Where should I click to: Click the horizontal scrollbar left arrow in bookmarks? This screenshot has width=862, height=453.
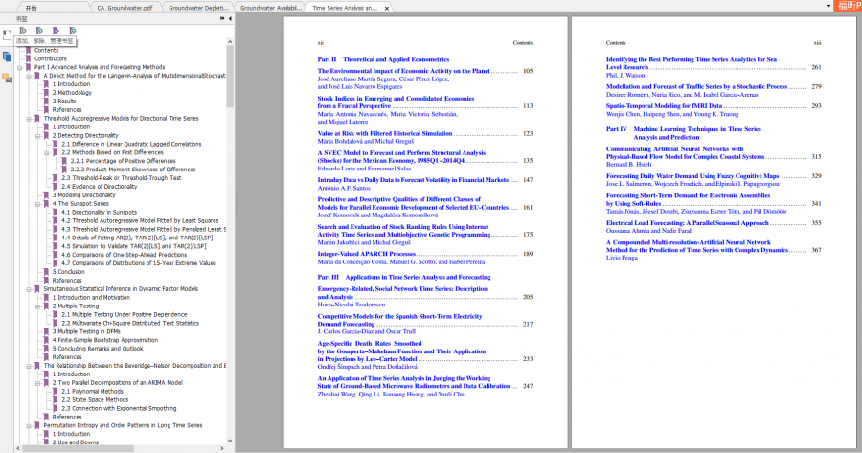click(x=18, y=448)
